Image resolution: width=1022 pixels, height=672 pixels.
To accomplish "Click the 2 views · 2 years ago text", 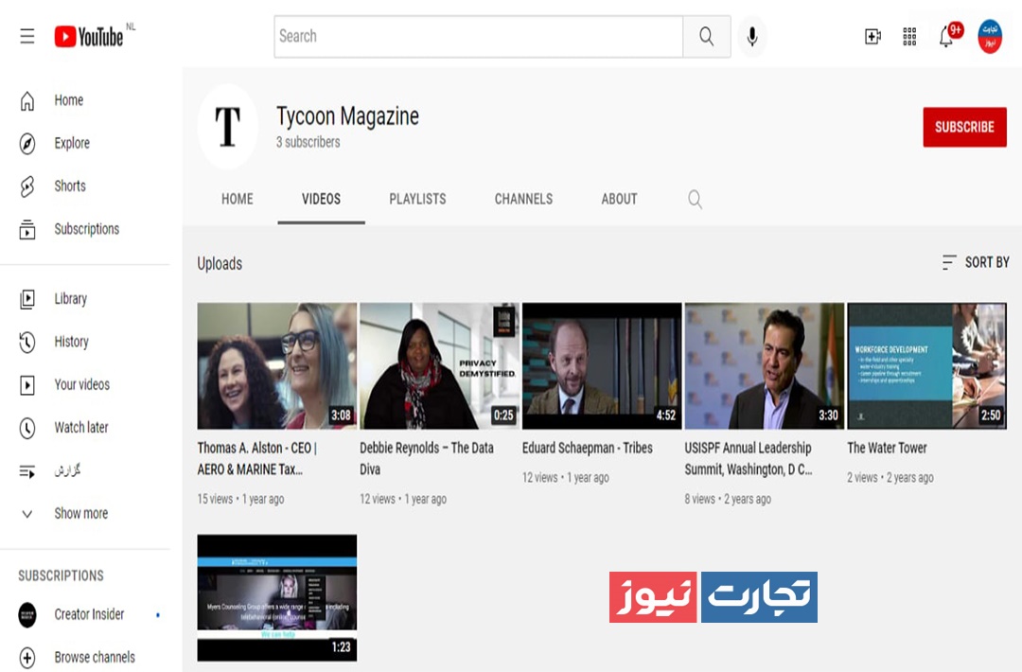I will point(890,478).
